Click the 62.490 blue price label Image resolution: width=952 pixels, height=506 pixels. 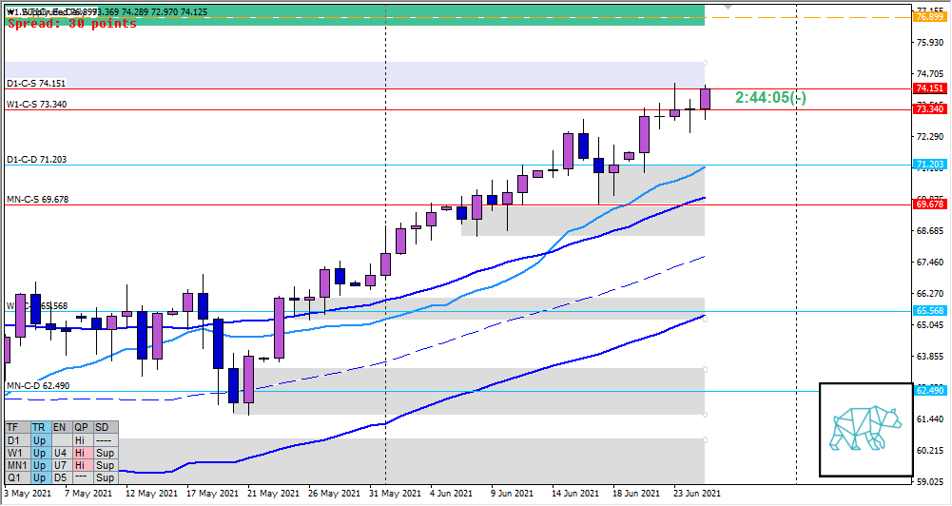(x=927, y=390)
